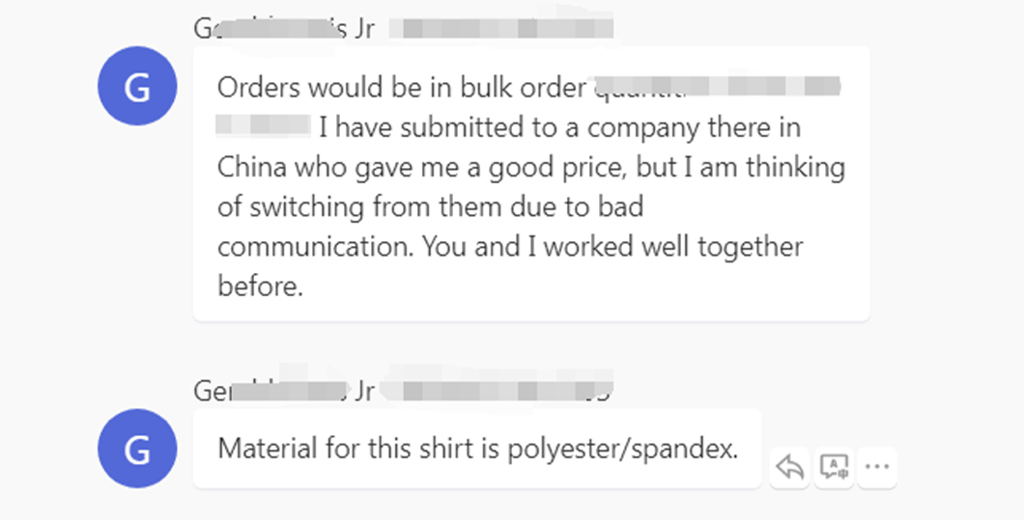
Task: Translate the polyester/spandex message
Action: tap(834, 468)
